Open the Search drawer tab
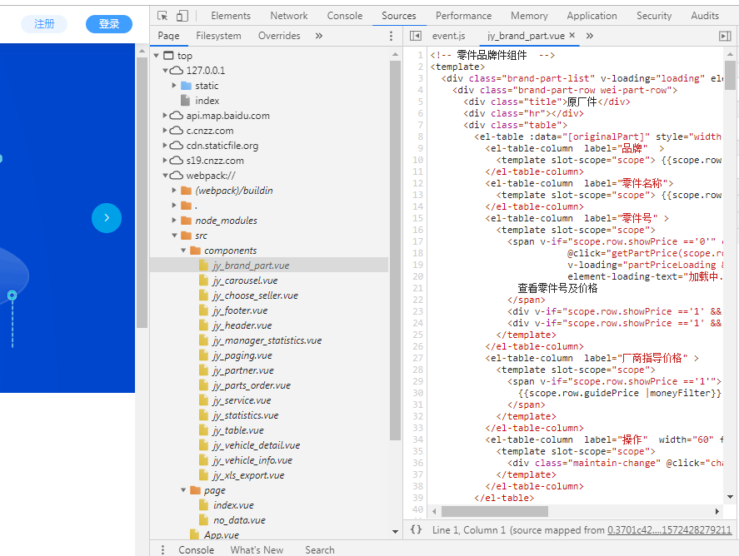 click(320, 550)
